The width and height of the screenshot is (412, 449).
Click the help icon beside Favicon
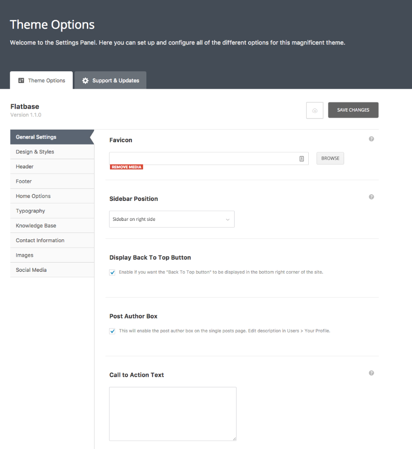(371, 139)
